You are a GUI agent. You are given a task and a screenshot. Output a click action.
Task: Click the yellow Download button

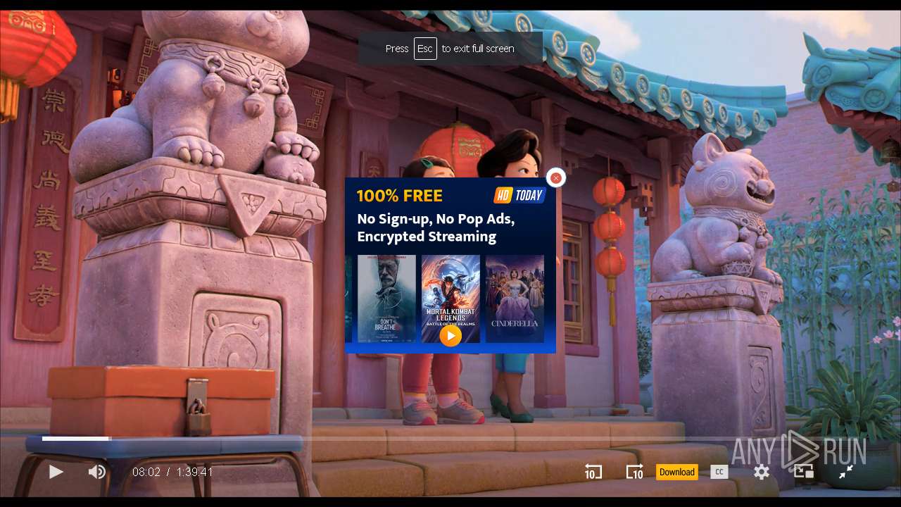click(x=677, y=472)
